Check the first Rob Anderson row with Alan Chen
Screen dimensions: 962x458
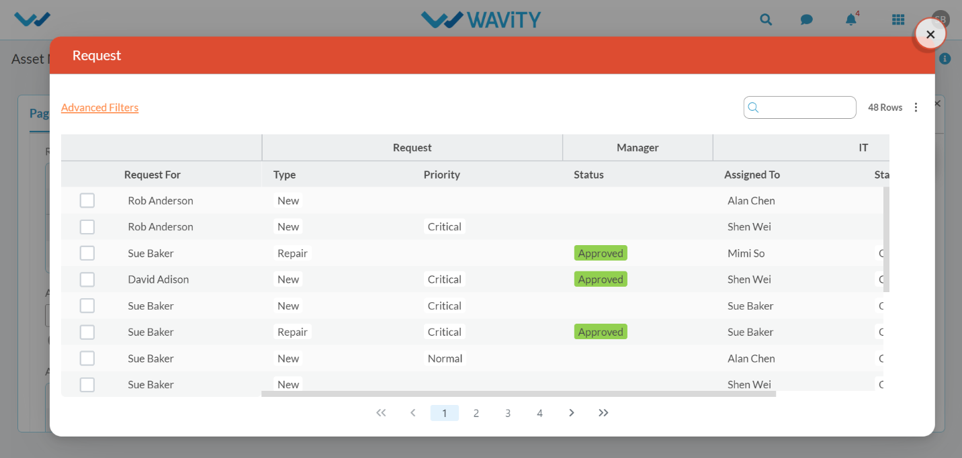[x=87, y=201]
